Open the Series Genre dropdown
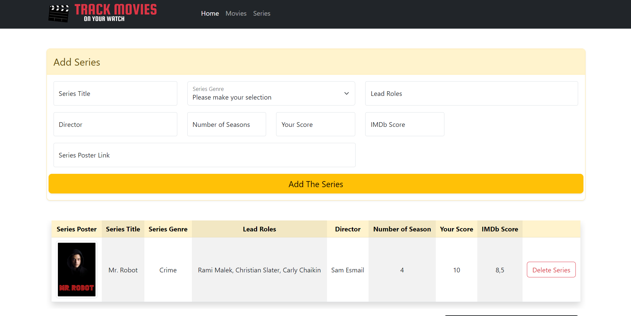This screenshot has width=631, height=316. (x=271, y=94)
